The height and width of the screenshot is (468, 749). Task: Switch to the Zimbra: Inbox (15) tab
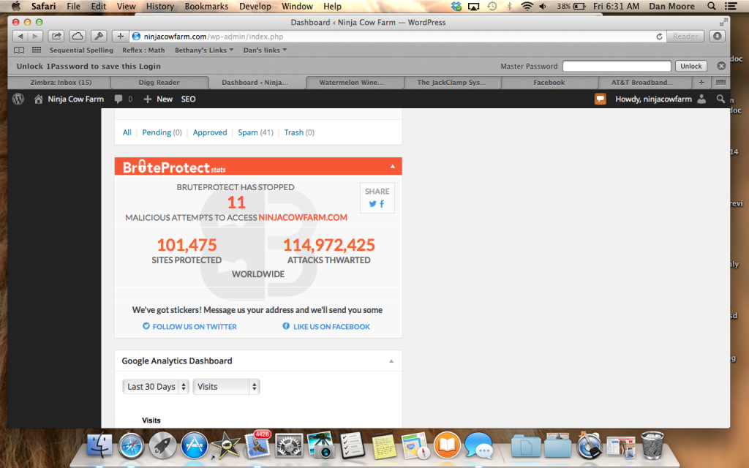click(x=61, y=82)
